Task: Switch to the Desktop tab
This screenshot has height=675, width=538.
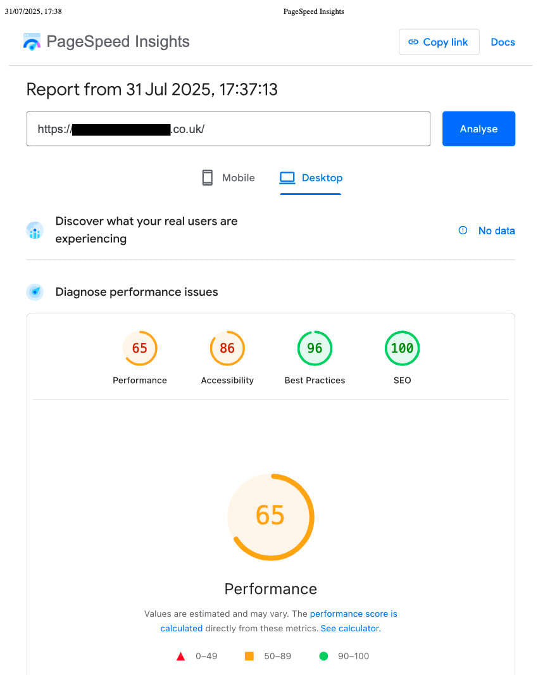Action: [x=311, y=178]
